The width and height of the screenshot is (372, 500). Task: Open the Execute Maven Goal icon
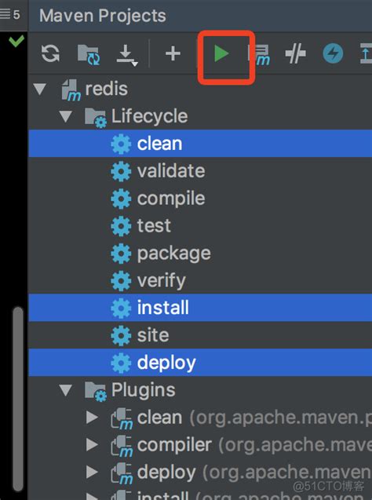click(259, 55)
